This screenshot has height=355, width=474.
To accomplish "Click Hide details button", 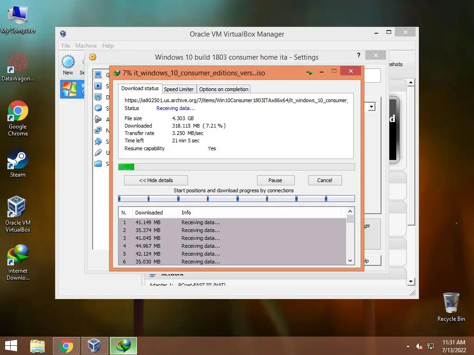I will click(156, 180).
